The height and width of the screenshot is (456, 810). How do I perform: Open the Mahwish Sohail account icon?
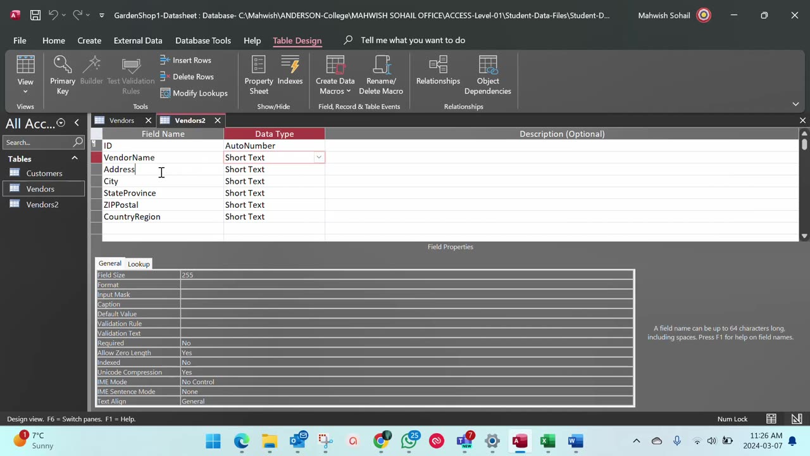coord(704,15)
